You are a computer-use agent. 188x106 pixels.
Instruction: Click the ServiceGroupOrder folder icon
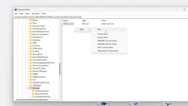31,65
